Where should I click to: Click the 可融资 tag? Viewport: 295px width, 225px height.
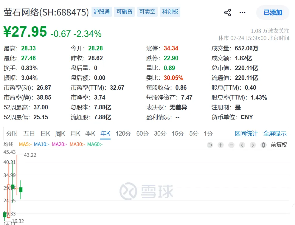124,12
